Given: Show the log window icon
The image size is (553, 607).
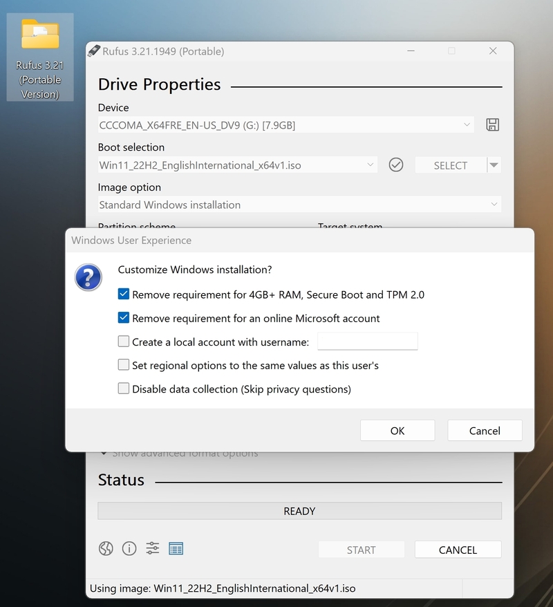Looking at the screenshot, I should click(x=176, y=548).
